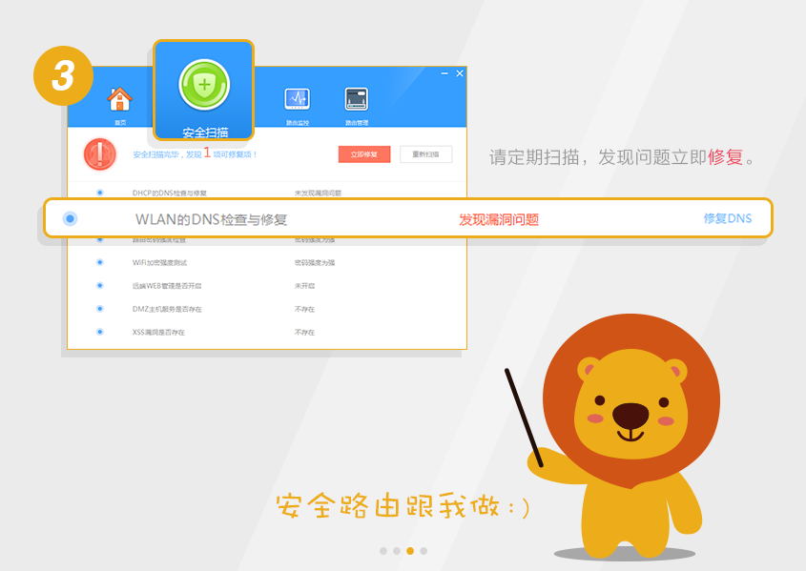Click the 立即修复 repair button
This screenshot has height=571, width=806.
[x=362, y=153]
